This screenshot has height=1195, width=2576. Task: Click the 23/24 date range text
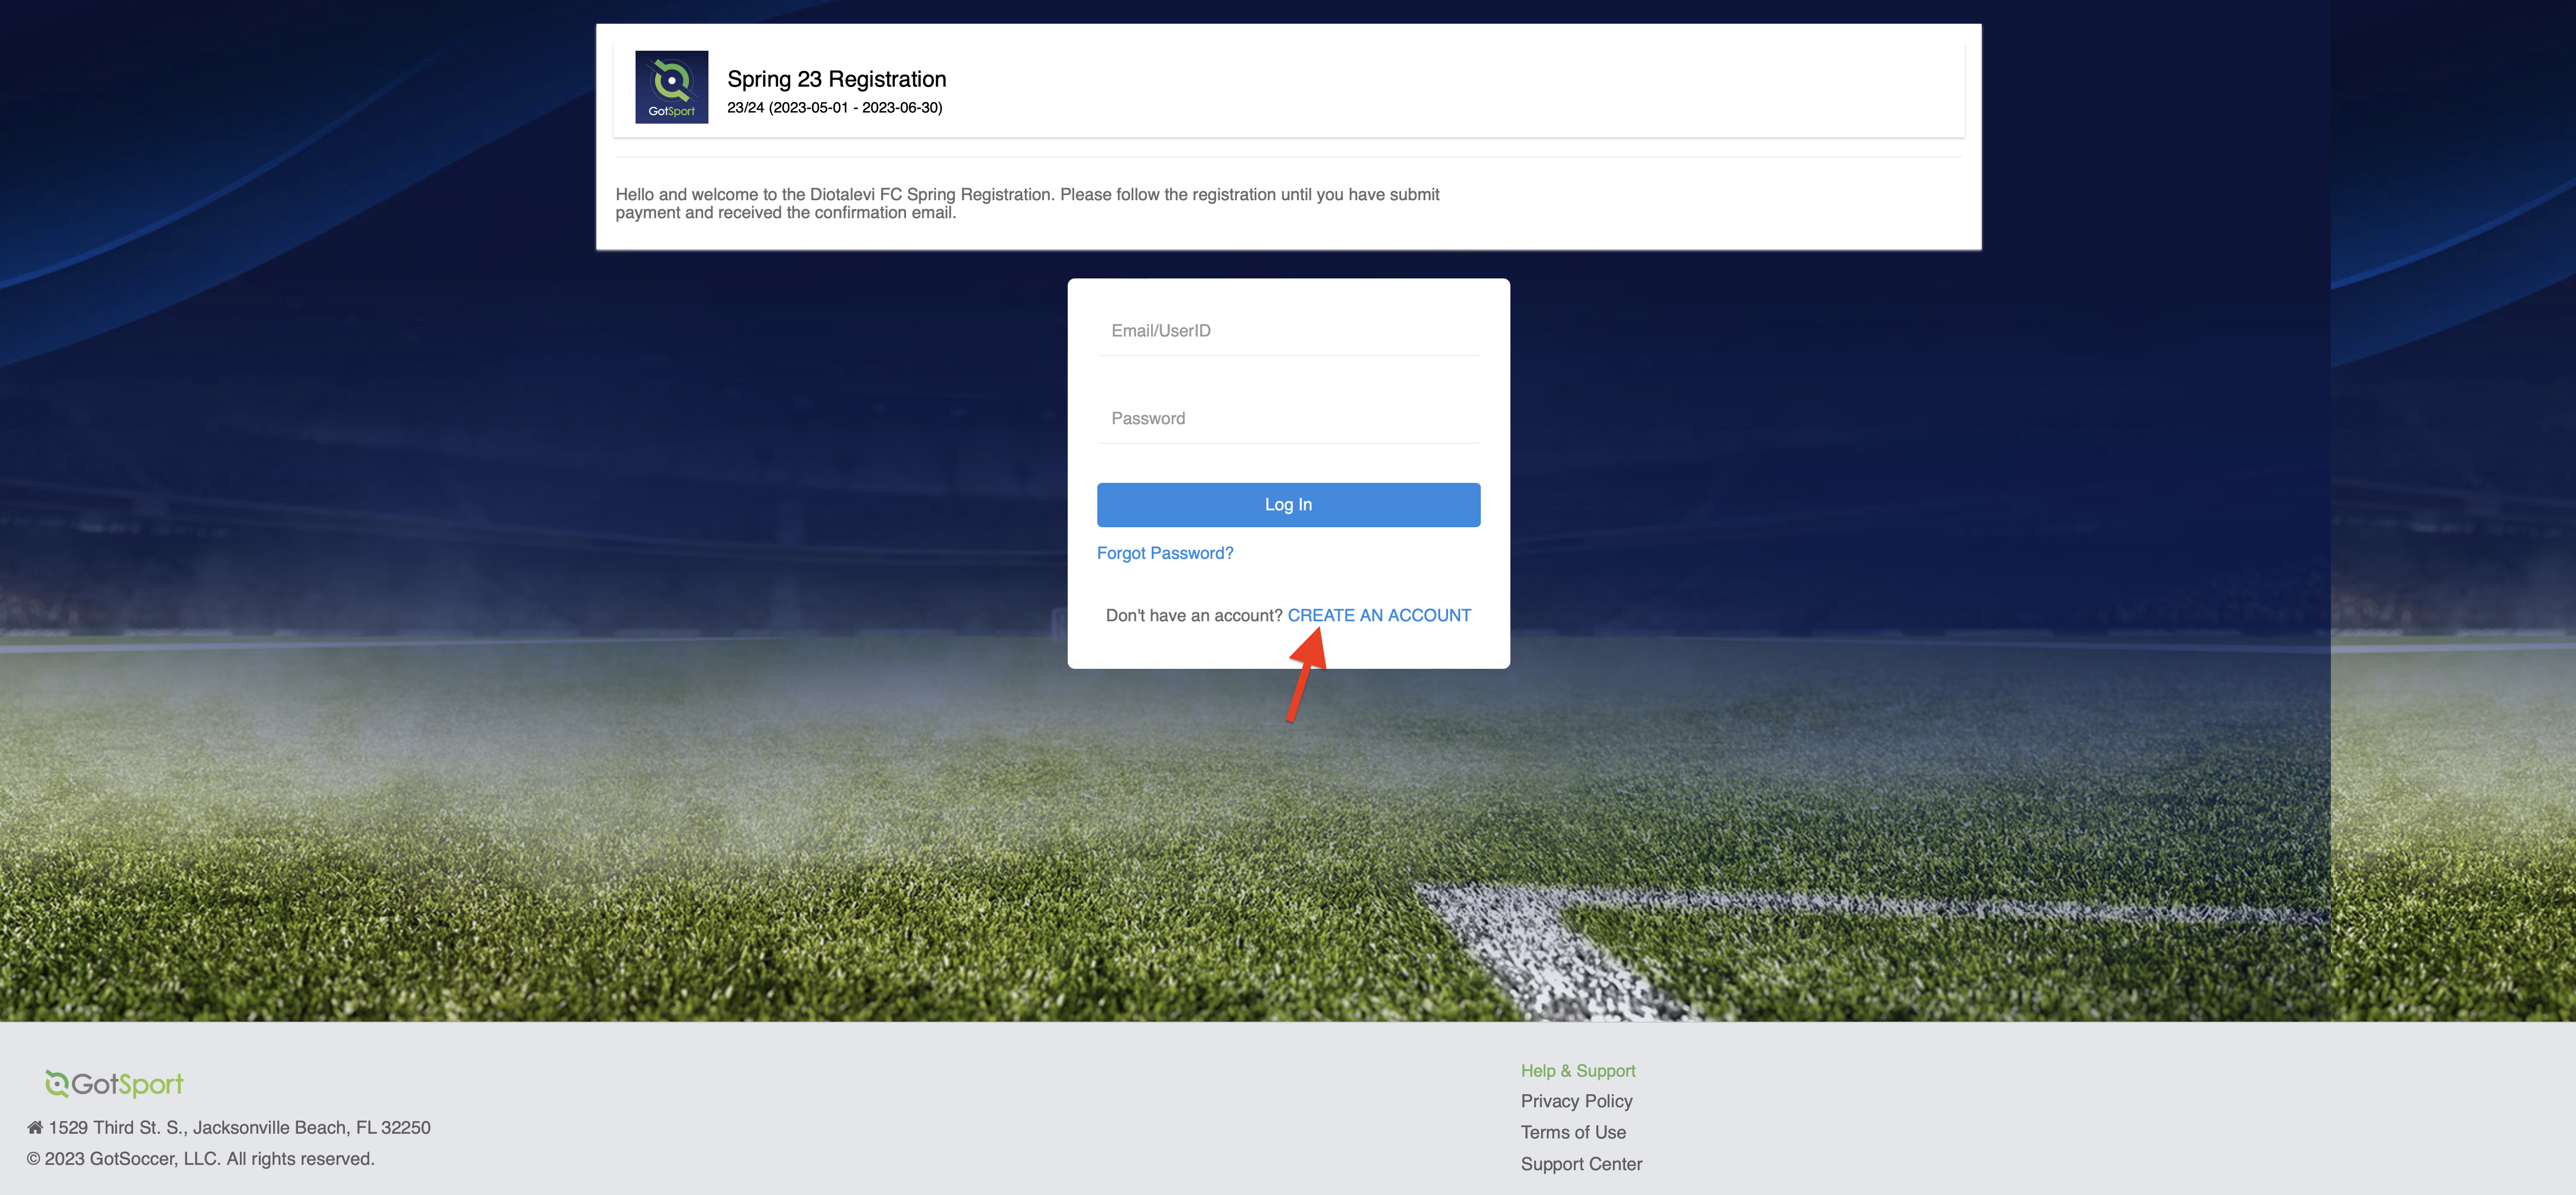coord(834,107)
